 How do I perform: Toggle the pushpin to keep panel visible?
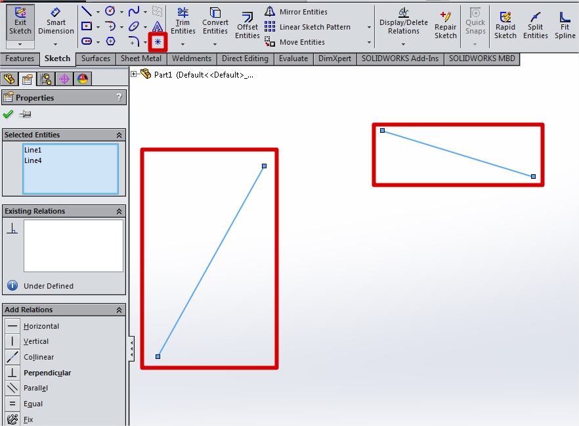25,114
